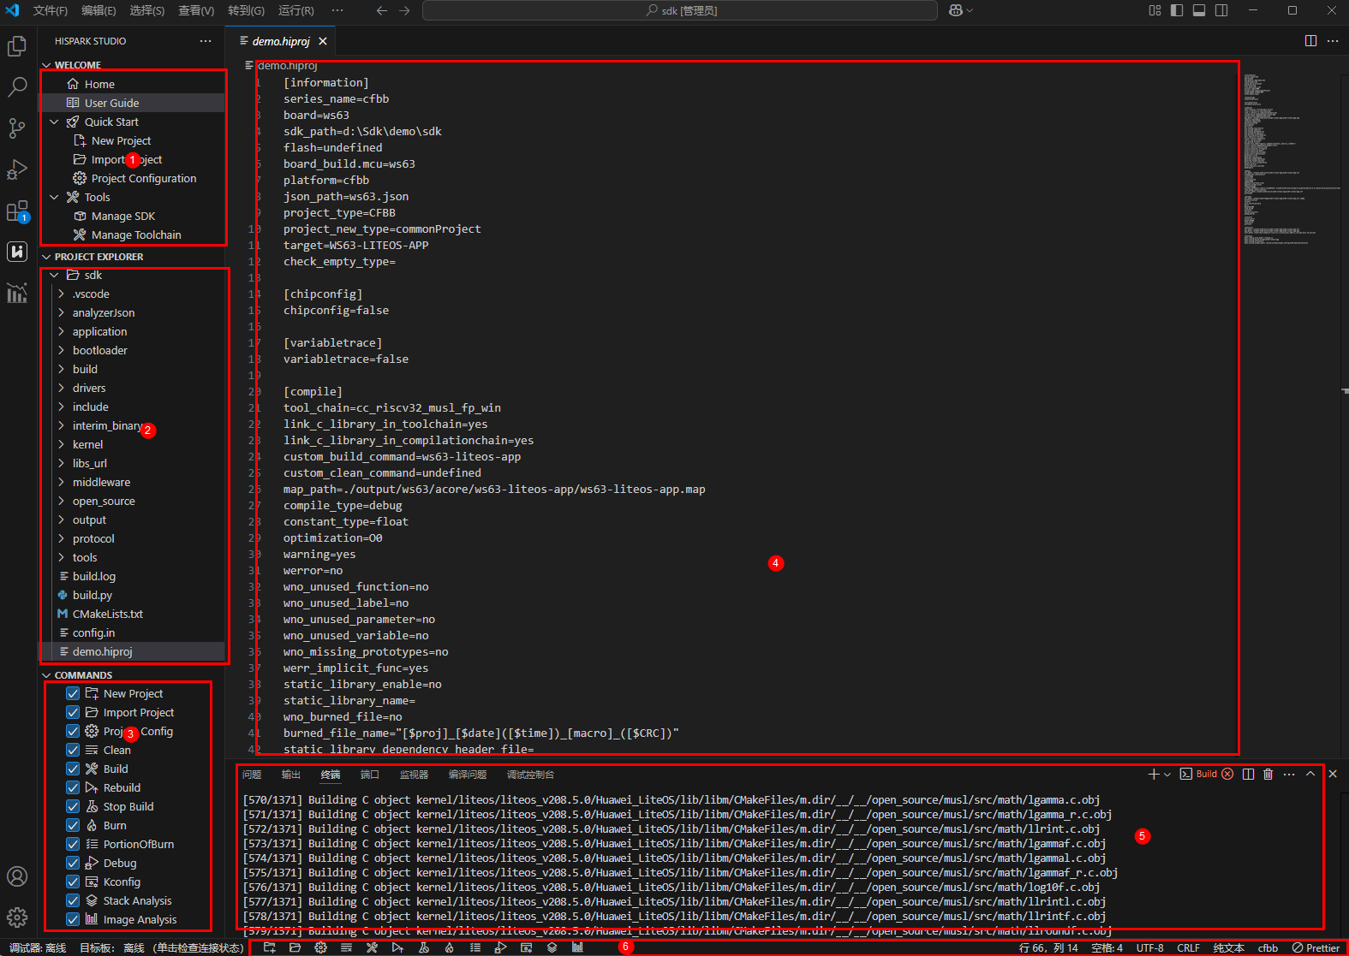Click the Search icon in activity bar

tap(17, 87)
